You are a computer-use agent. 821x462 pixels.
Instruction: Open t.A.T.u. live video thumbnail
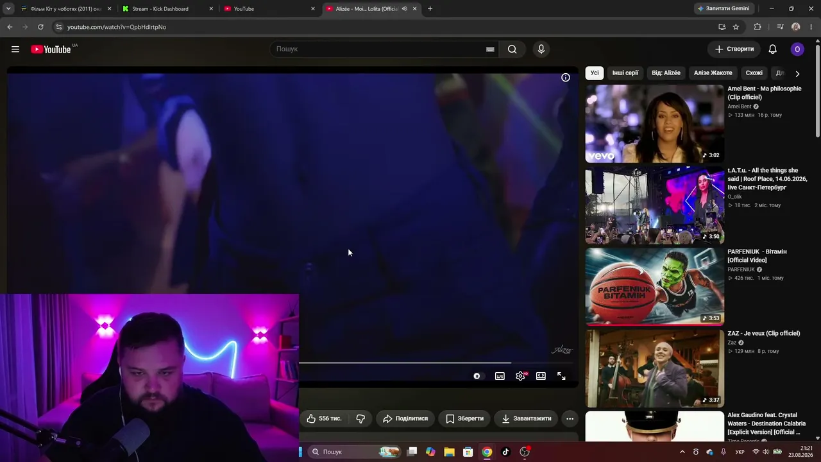654,205
